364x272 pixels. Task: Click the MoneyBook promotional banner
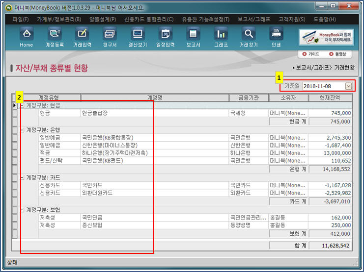(326, 37)
